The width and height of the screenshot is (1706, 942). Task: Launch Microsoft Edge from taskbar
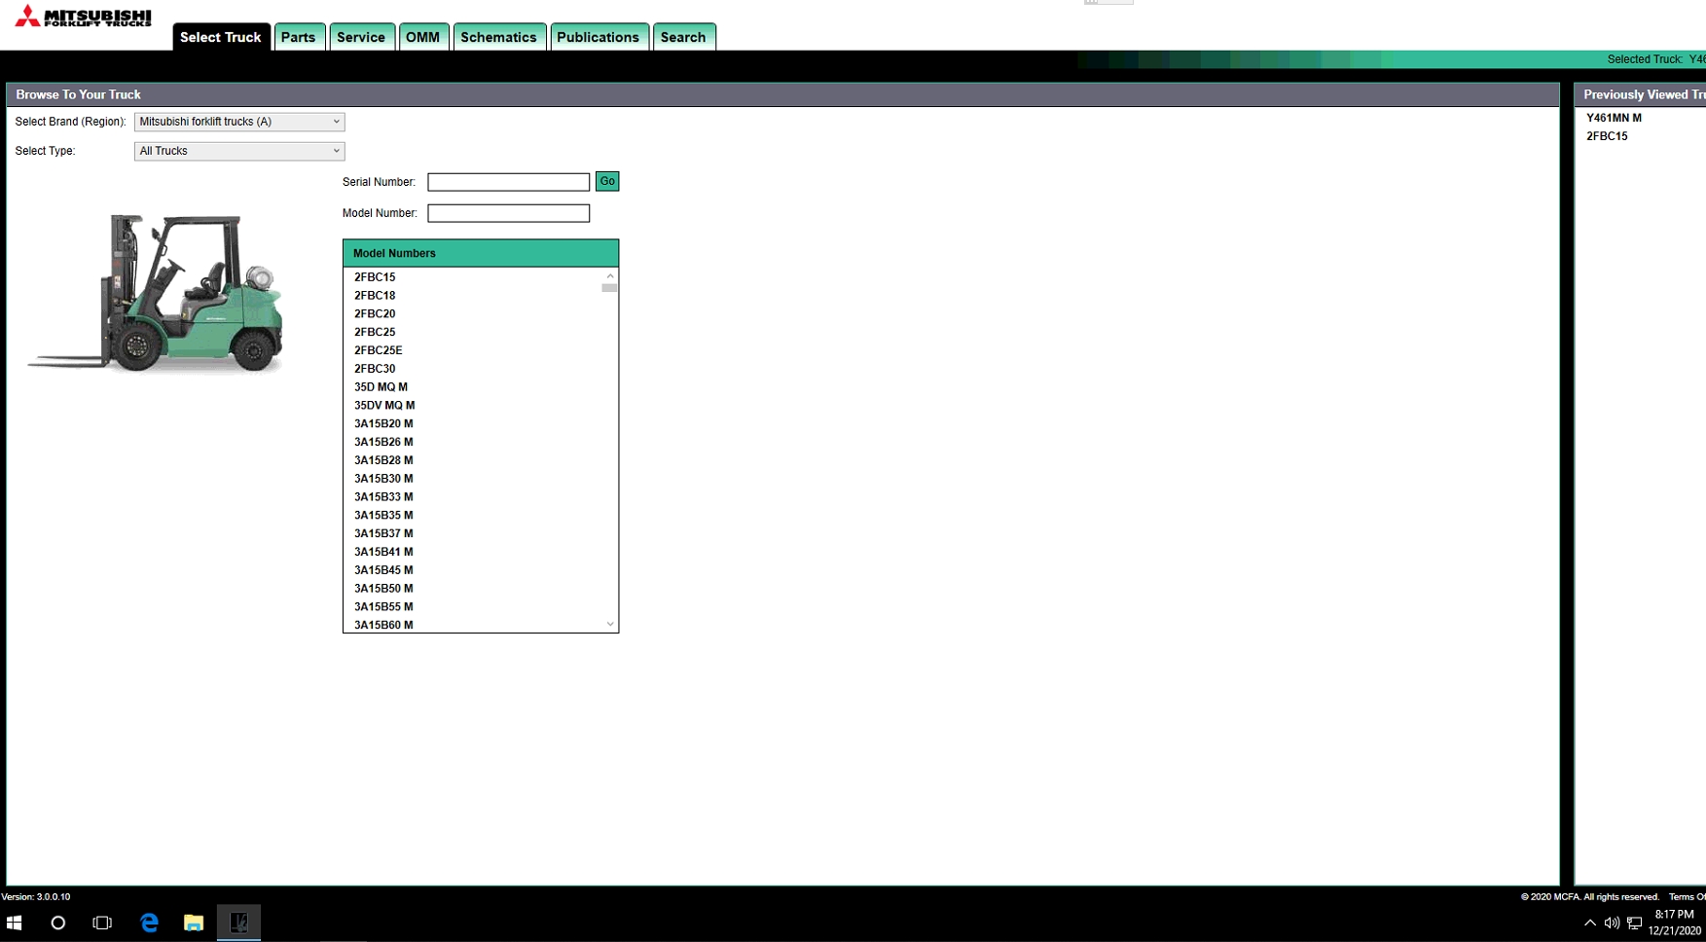click(x=149, y=923)
